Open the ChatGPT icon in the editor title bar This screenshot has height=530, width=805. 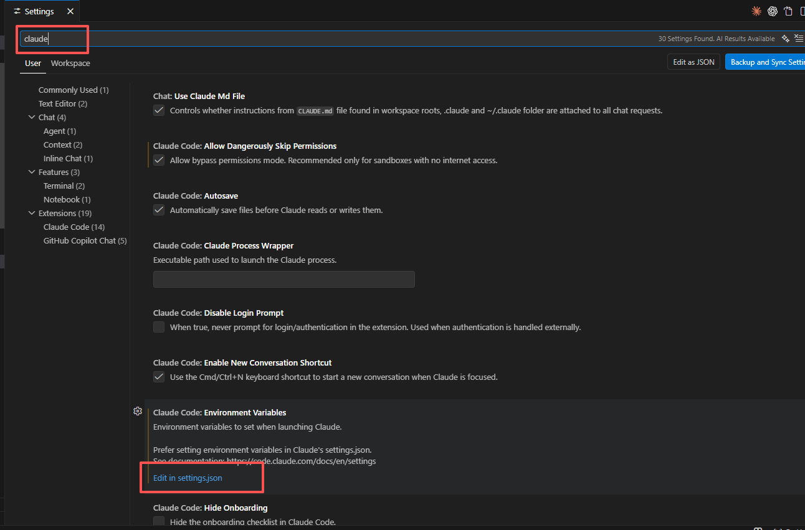(x=773, y=11)
